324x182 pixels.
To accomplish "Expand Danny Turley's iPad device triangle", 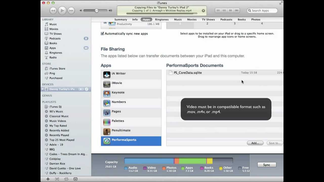I will click(x=43, y=89).
